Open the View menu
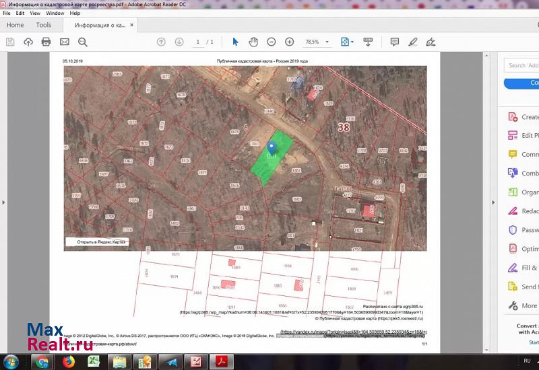 35,13
